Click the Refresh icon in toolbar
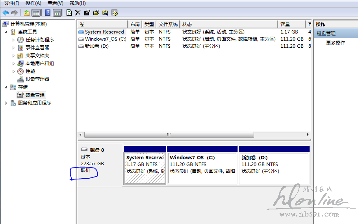This screenshot has width=358, height=224. tap(69, 13)
